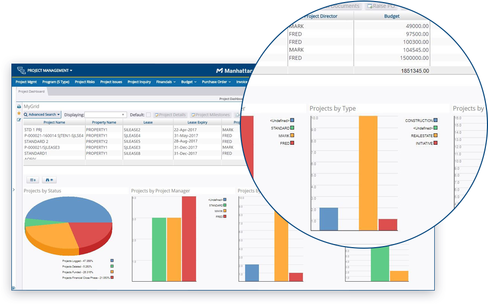Click the Project Details button
Viewport: 488px width, 304px height.
(x=170, y=115)
